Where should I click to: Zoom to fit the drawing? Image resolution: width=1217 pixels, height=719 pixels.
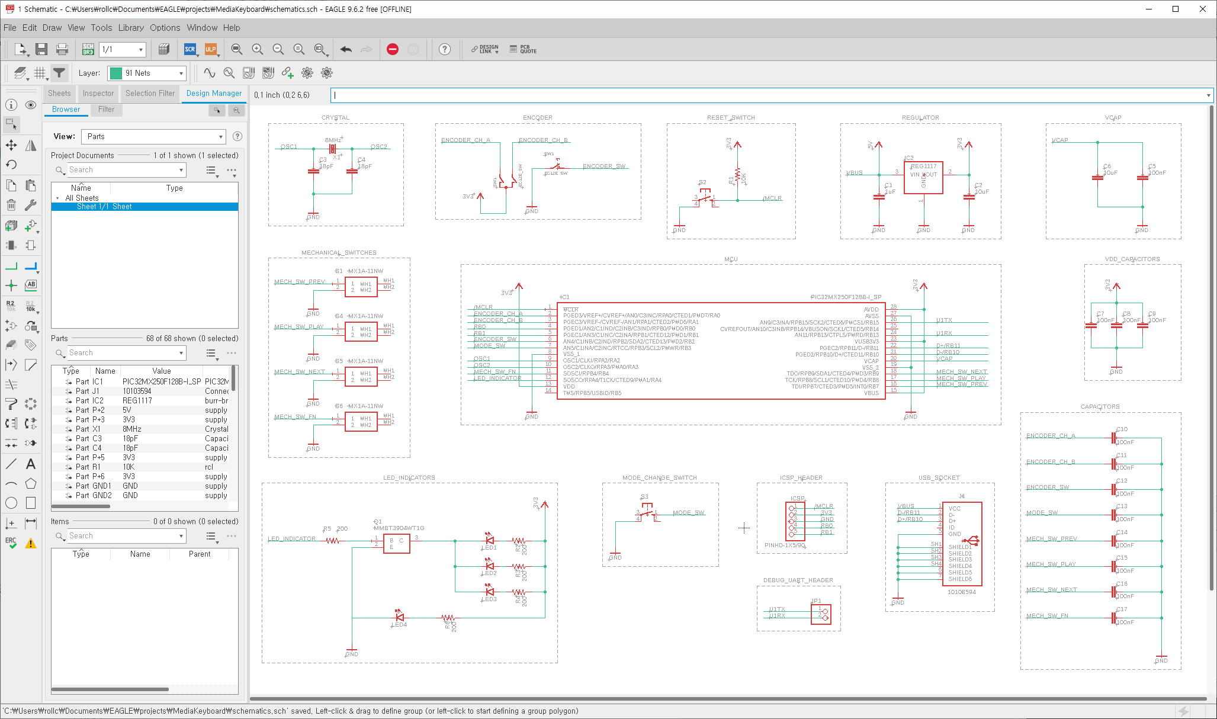click(236, 50)
